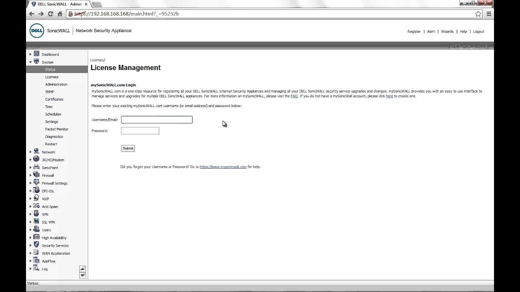
Task: Open the Licenses page
Action: 52,77
